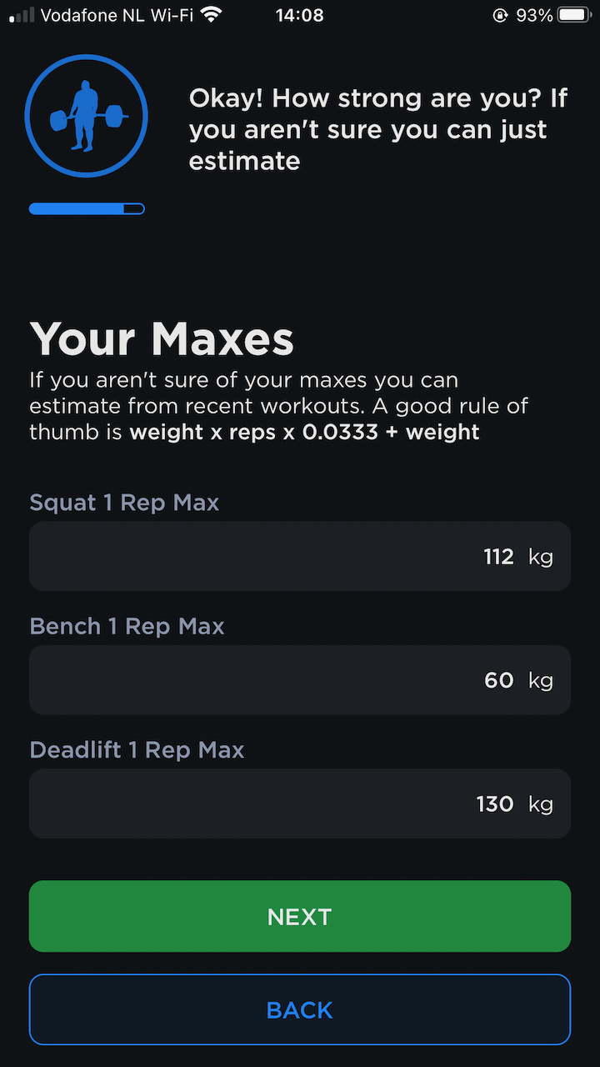The image size is (600, 1067).
Task: Edit the Bench 1 Rep Max field
Action: click(300, 679)
